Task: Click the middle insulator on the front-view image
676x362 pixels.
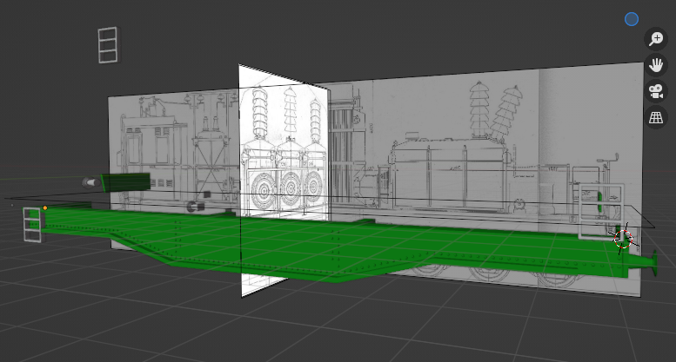Action: pyautogui.click(x=285, y=111)
